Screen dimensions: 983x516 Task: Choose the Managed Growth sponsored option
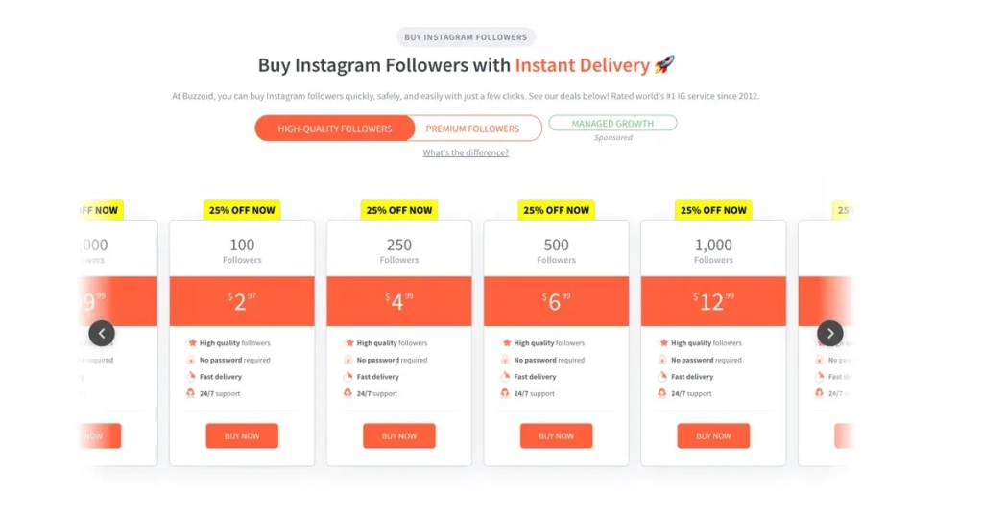click(x=612, y=124)
